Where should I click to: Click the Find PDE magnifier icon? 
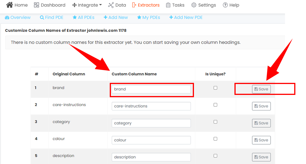(42, 17)
